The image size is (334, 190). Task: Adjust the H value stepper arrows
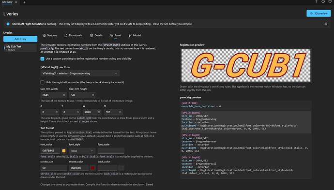pyautogui.click(x=120, y=112)
